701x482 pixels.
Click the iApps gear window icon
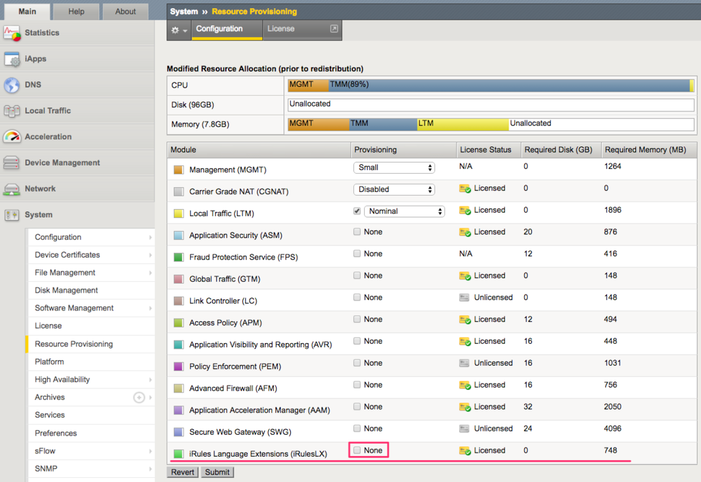12,59
